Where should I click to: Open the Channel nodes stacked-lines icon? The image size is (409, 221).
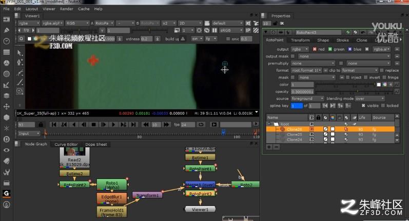click(7, 52)
